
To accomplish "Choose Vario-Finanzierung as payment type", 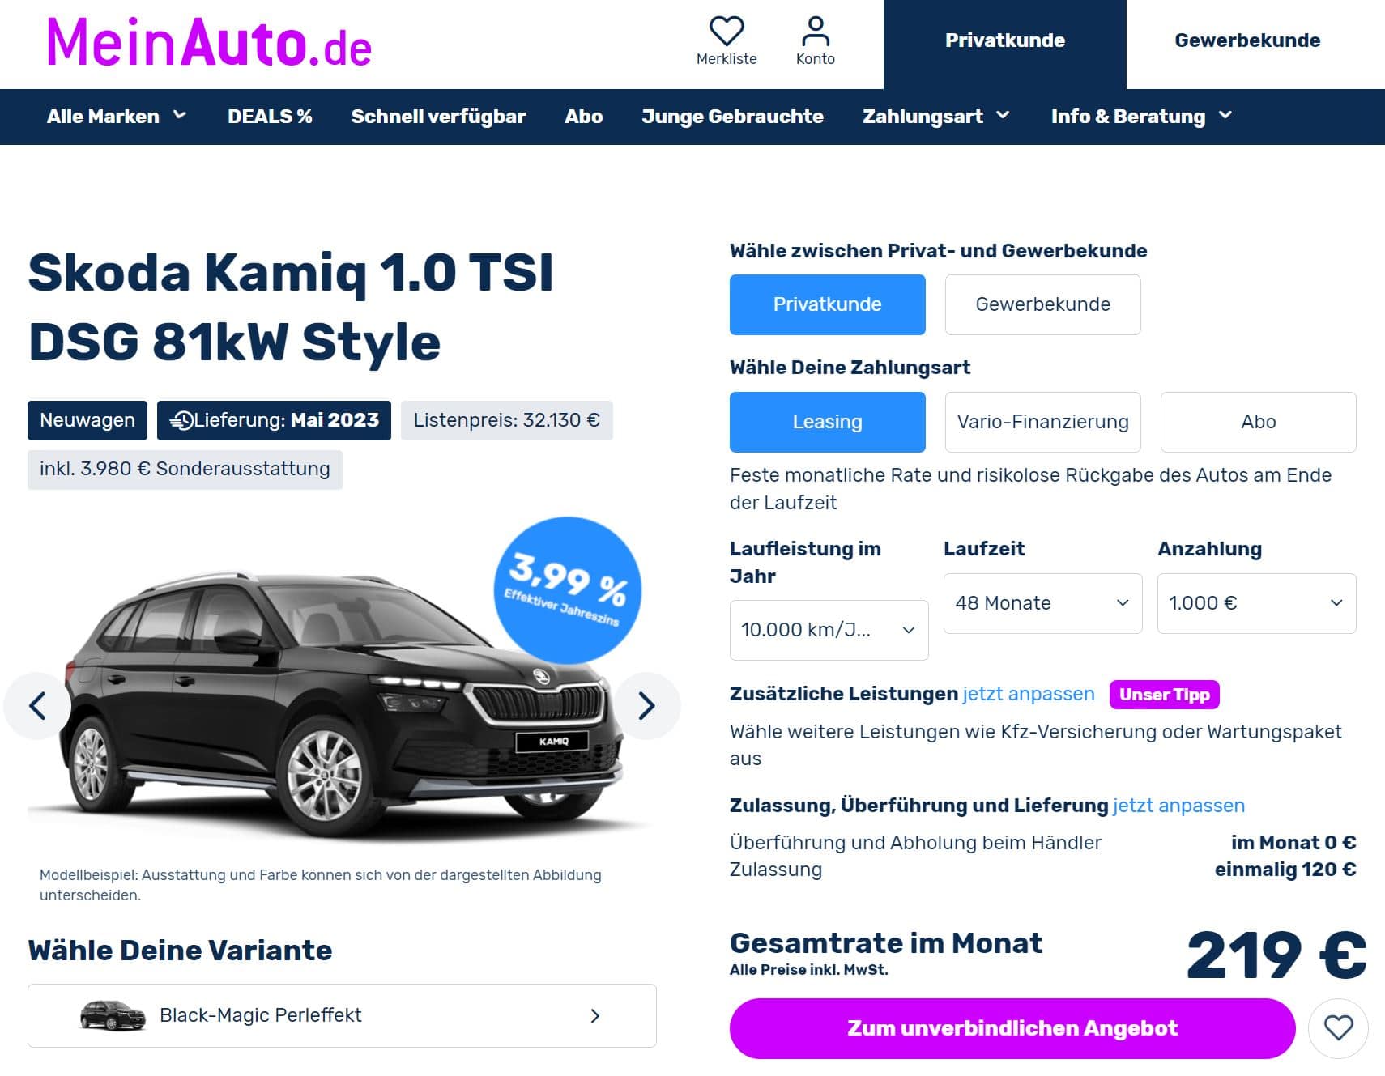I will [x=1042, y=422].
